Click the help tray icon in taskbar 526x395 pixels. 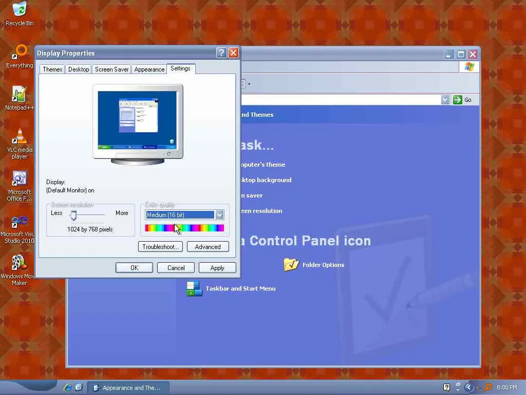[446, 387]
